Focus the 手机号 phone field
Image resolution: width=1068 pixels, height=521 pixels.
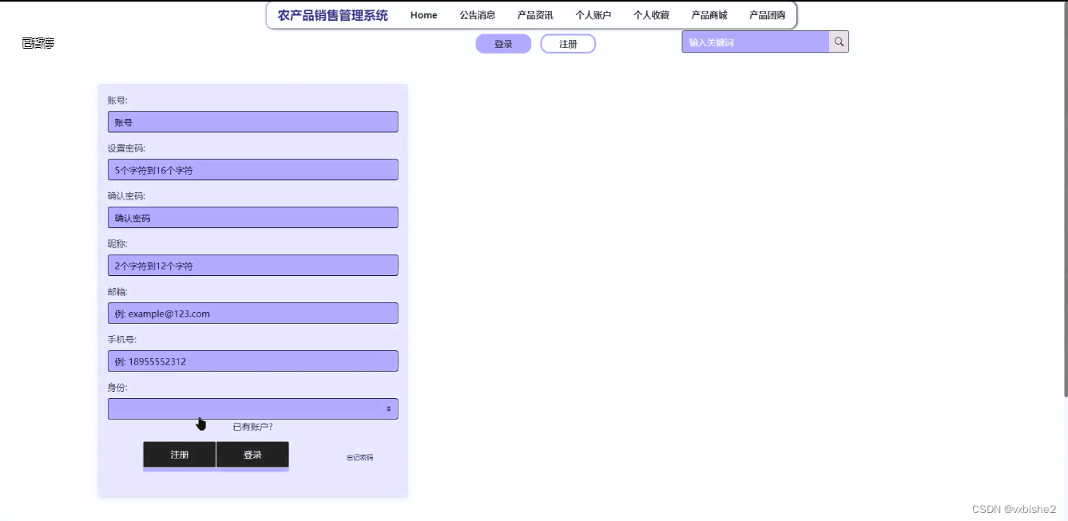pyautogui.click(x=252, y=361)
